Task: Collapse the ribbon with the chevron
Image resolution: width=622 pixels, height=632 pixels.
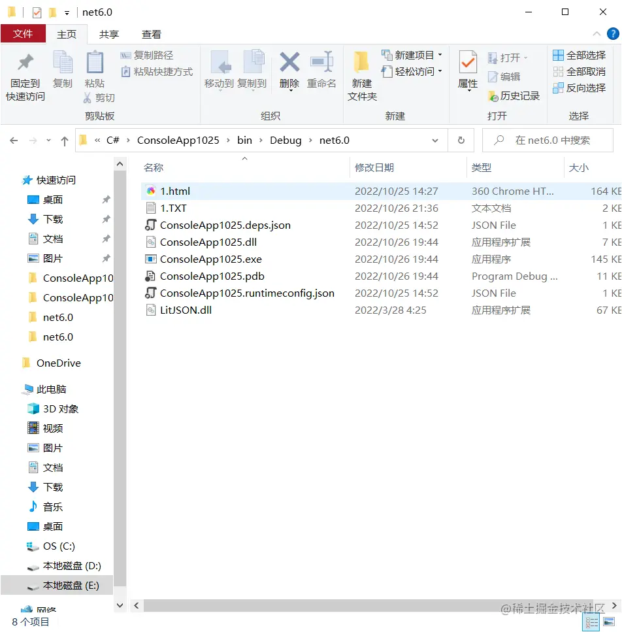Action: 597,34
